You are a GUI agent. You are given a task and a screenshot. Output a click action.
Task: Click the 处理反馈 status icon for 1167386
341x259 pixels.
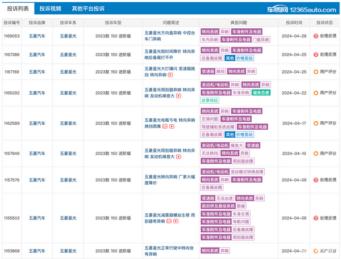tap(316, 54)
